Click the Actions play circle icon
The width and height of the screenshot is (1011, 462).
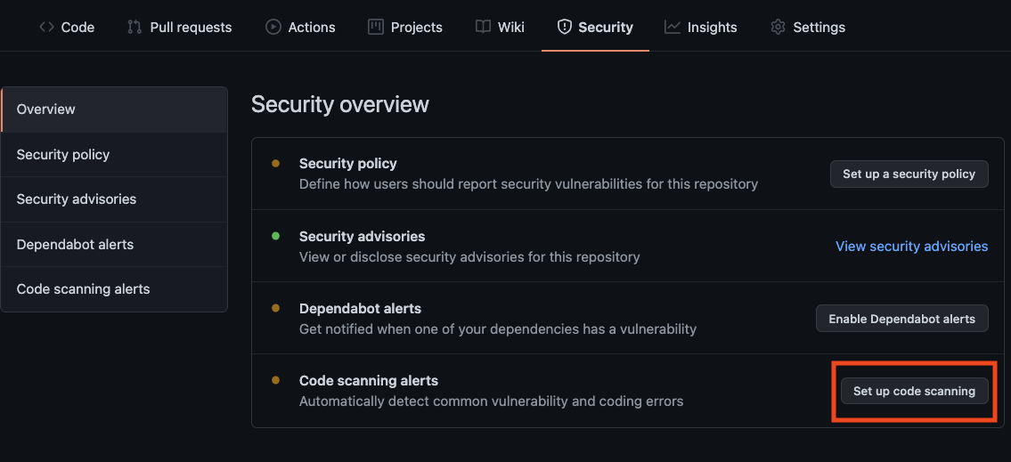[273, 27]
